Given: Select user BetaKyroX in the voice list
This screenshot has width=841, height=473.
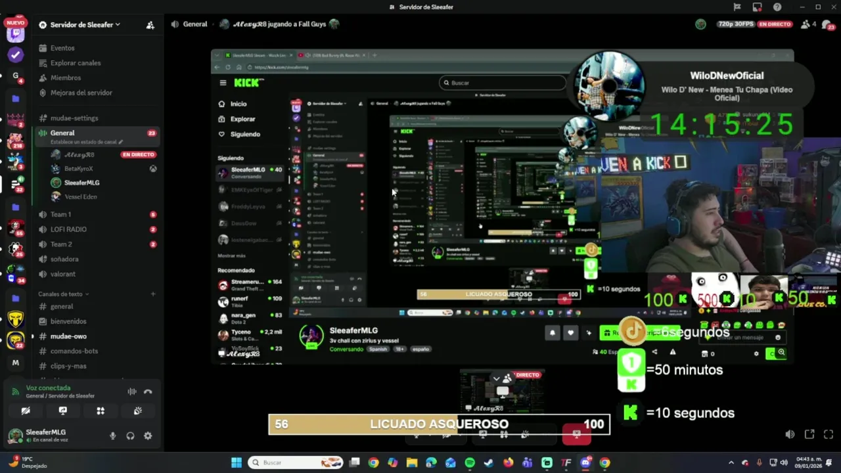Looking at the screenshot, I should pyautogui.click(x=78, y=169).
